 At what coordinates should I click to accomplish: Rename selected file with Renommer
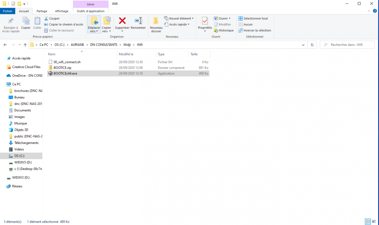point(138,23)
